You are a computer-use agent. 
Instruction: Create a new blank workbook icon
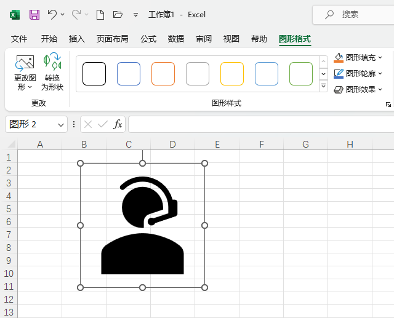click(100, 15)
